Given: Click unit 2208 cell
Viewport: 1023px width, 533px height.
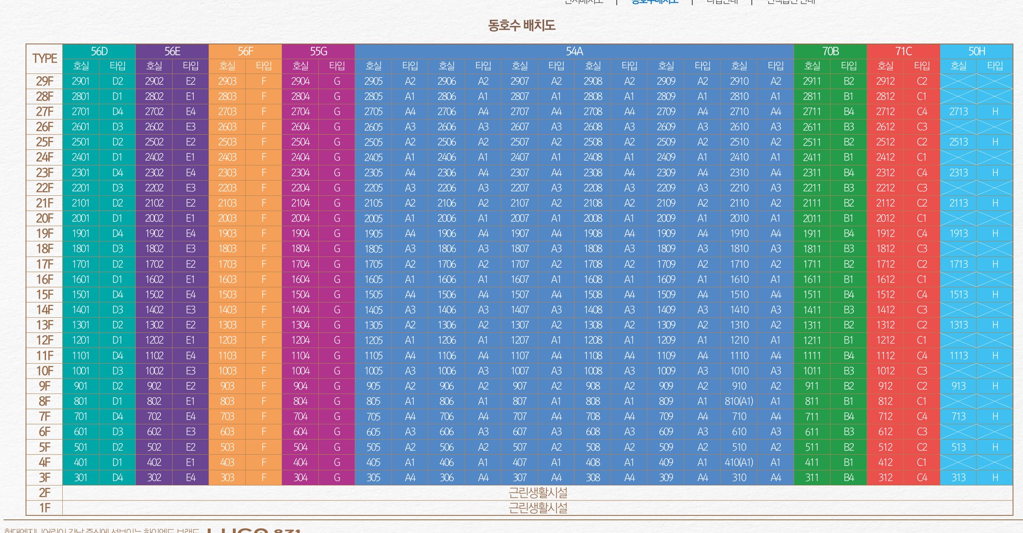Looking at the screenshot, I should tap(593, 188).
